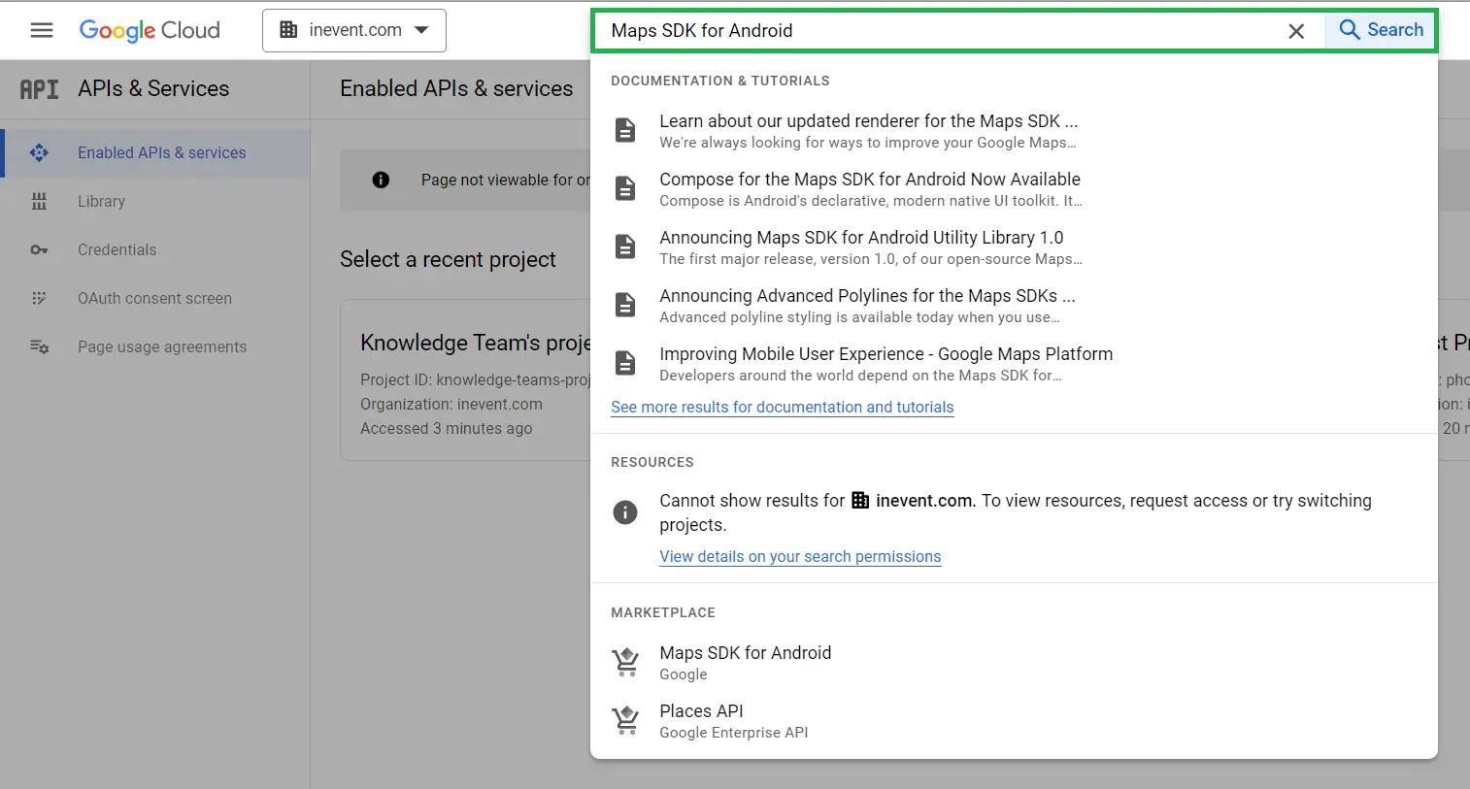Open 'Announcing Advanced Polylines' result
Screen dimensions: 1470x789
1014,305
